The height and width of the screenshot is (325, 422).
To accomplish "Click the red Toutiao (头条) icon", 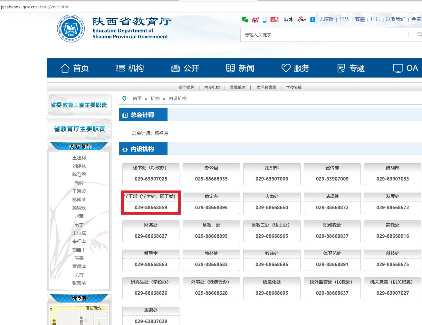I will pos(274,19).
